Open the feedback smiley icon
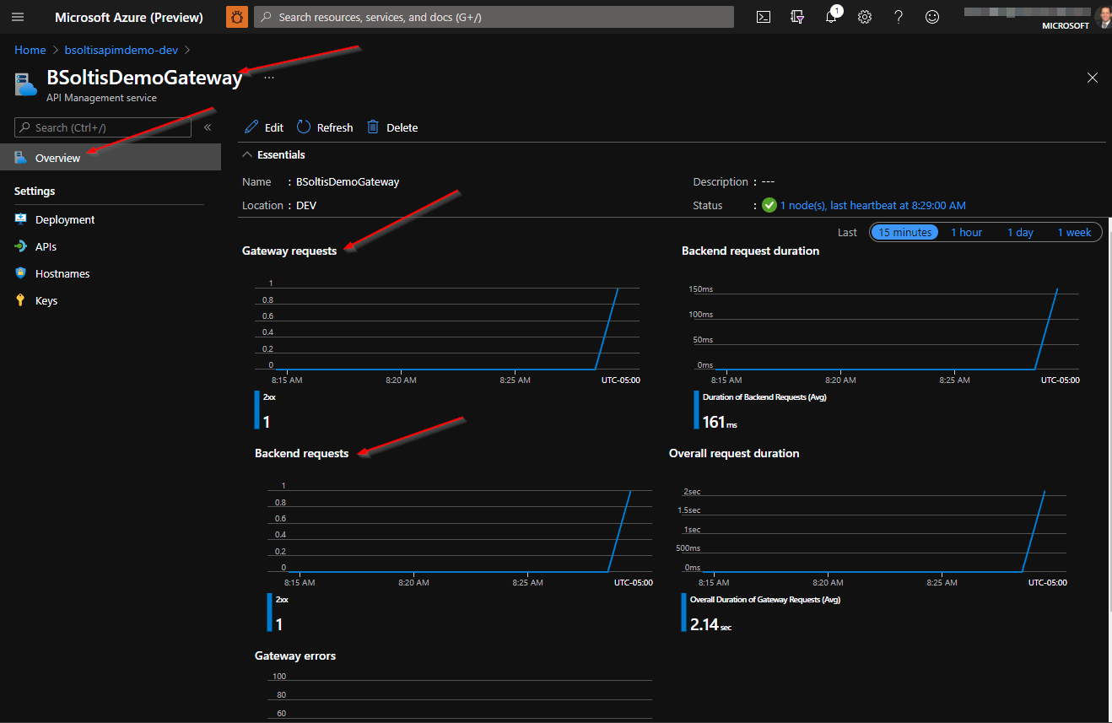Viewport: 1112px width, 723px height. point(931,17)
